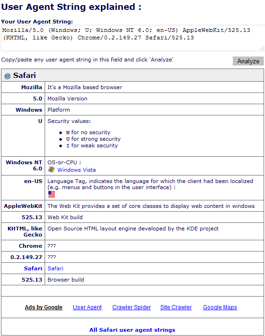Open All Safari user agent strings link
The width and height of the screenshot is (265, 336).
(132, 330)
